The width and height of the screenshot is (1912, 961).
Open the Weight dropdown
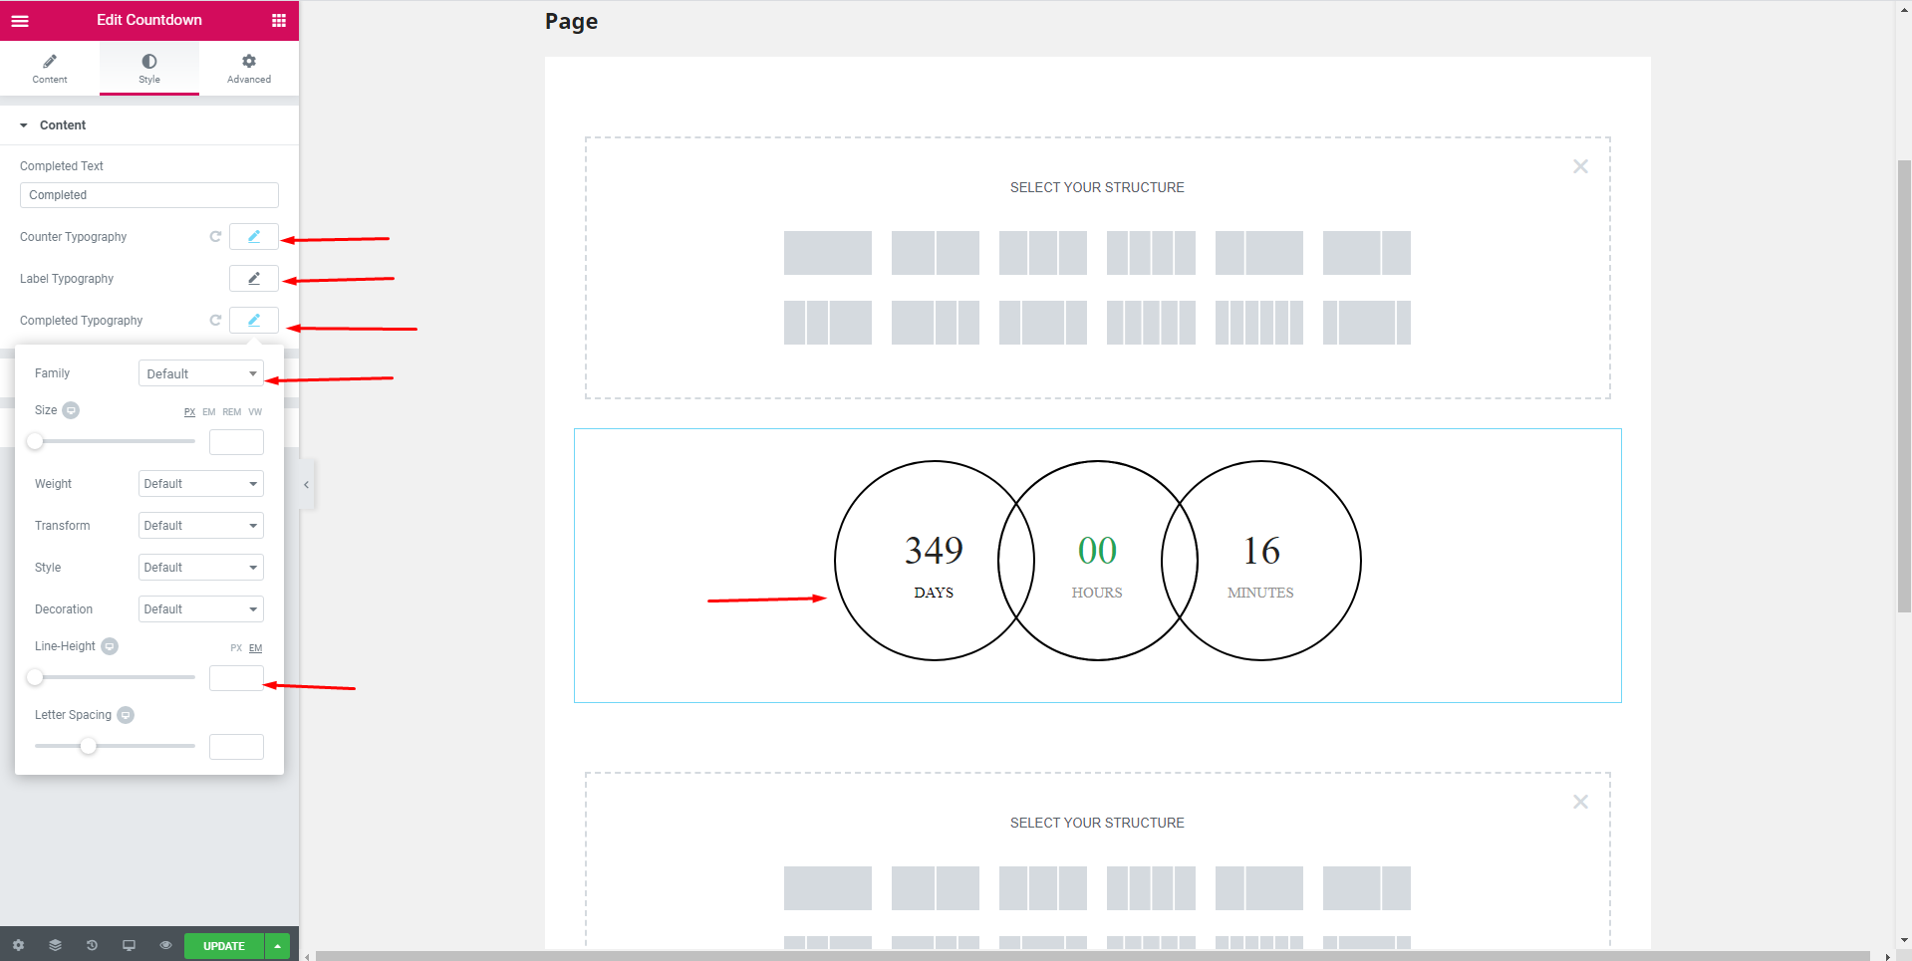point(201,484)
